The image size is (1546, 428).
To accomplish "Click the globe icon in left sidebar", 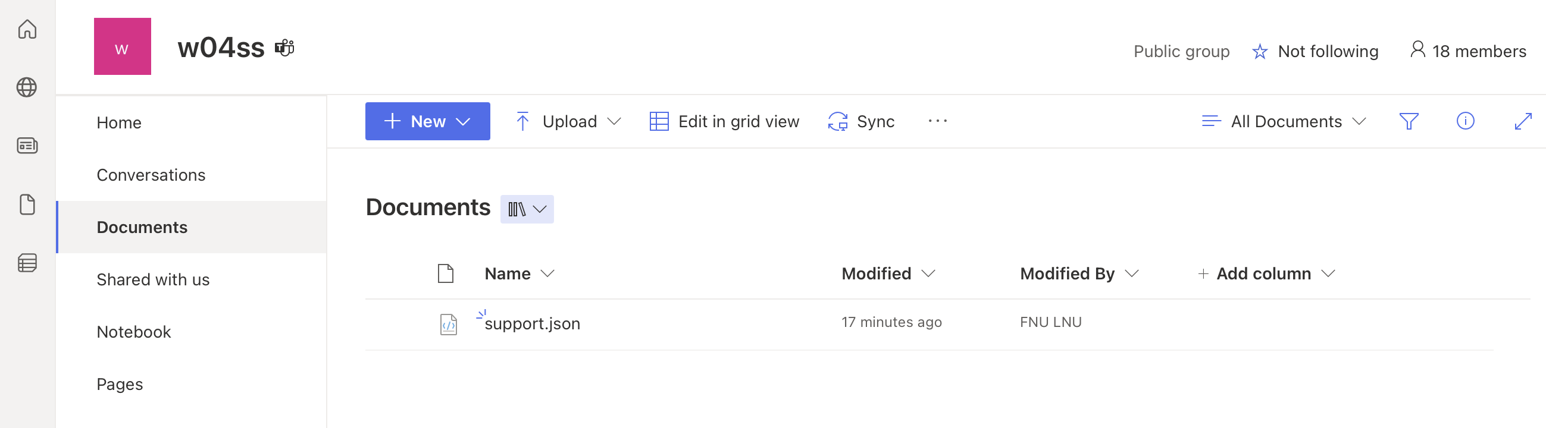I will coord(27,86).
